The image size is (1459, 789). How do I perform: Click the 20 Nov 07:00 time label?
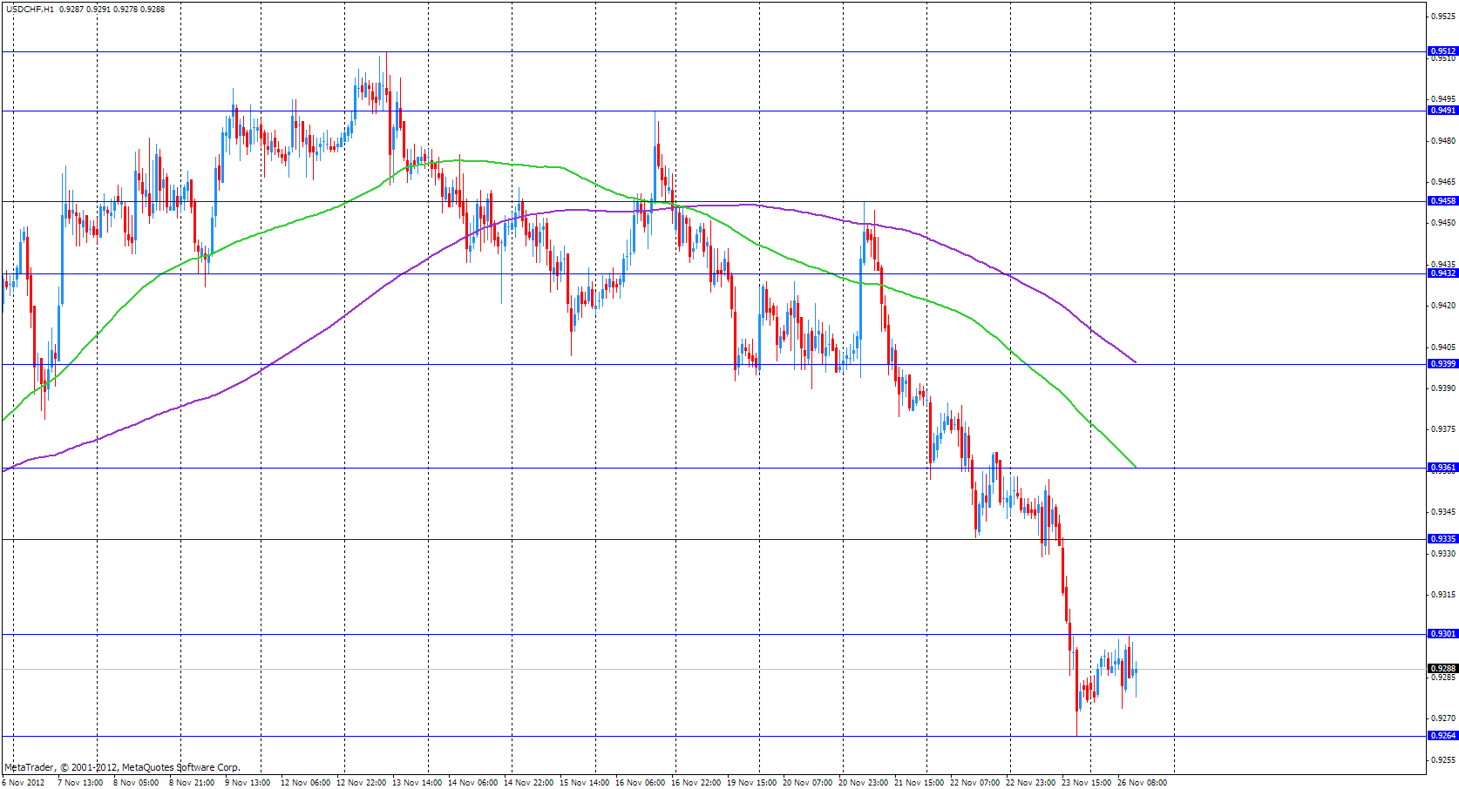pos(808,783)
